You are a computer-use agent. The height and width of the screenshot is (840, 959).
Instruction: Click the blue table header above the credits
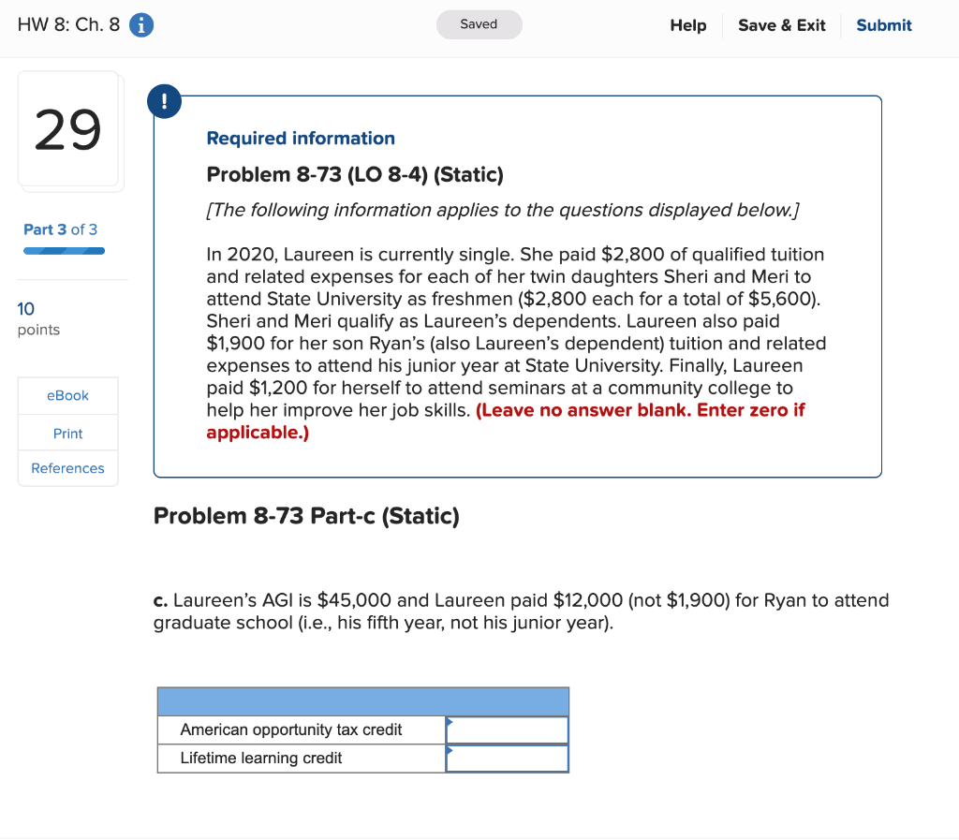[x=363, y=700]
